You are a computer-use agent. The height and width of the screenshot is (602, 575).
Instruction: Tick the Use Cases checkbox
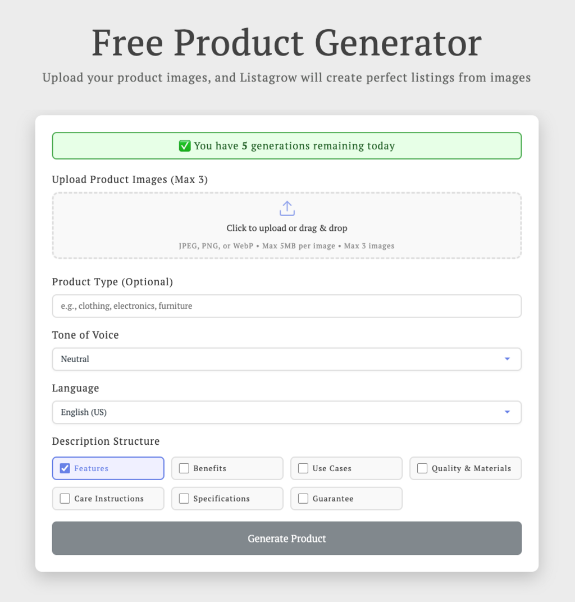(303, 468)
